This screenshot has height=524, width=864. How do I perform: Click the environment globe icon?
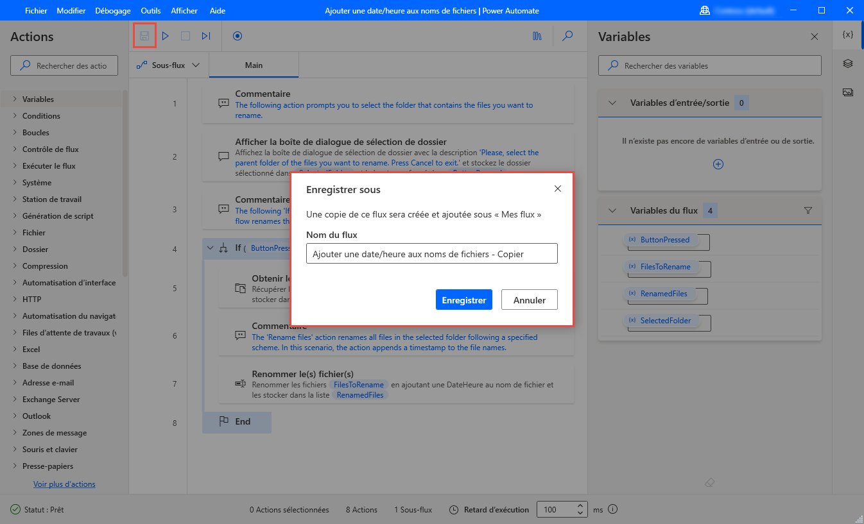coord(705,11)
